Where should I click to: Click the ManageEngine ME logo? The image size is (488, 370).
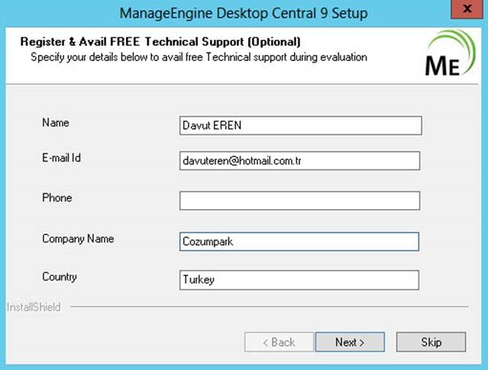coord(450,53)
